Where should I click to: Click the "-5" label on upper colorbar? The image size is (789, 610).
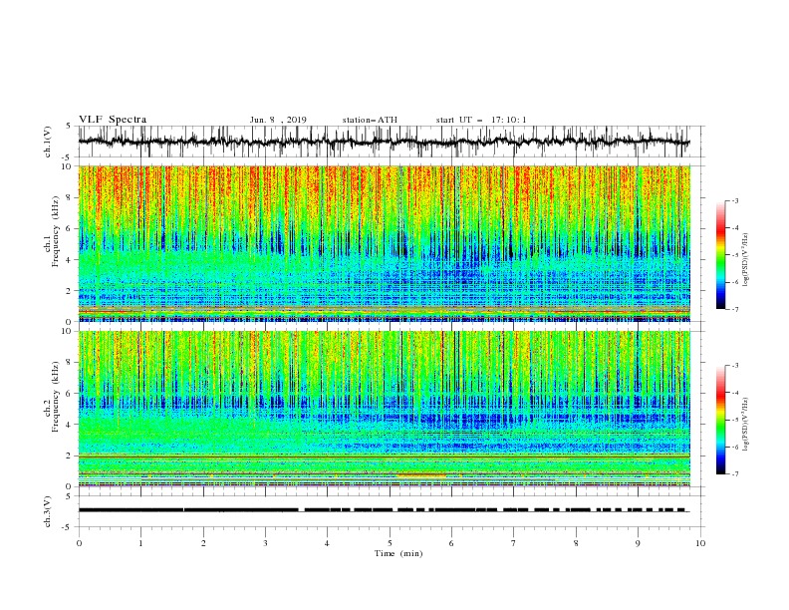(735, 255)
